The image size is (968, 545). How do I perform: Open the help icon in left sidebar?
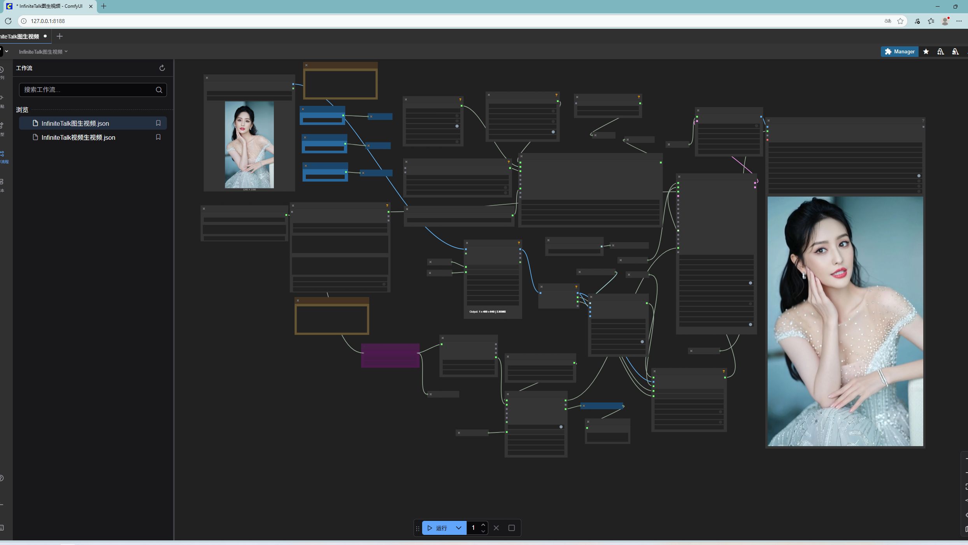2,478
